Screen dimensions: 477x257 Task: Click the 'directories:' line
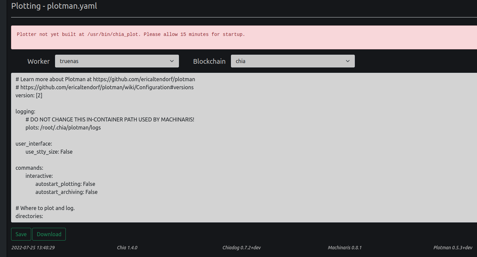29,216
